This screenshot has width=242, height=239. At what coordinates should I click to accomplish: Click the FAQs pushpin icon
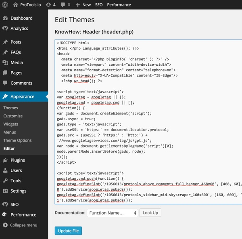(5, 52)
